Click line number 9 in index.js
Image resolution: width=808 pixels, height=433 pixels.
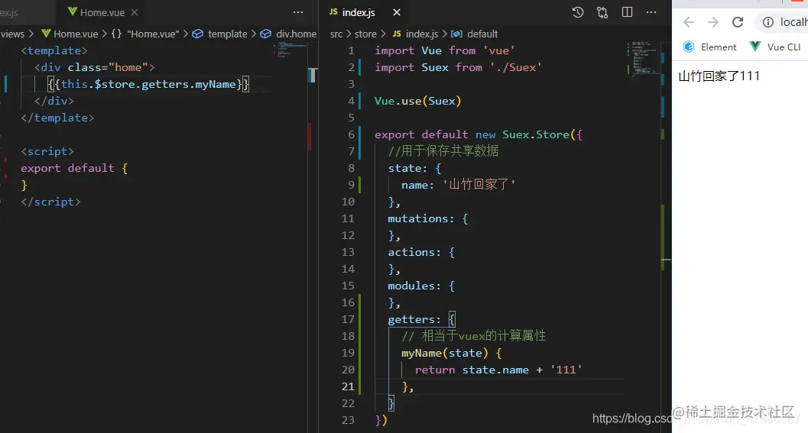pos(351,185)
